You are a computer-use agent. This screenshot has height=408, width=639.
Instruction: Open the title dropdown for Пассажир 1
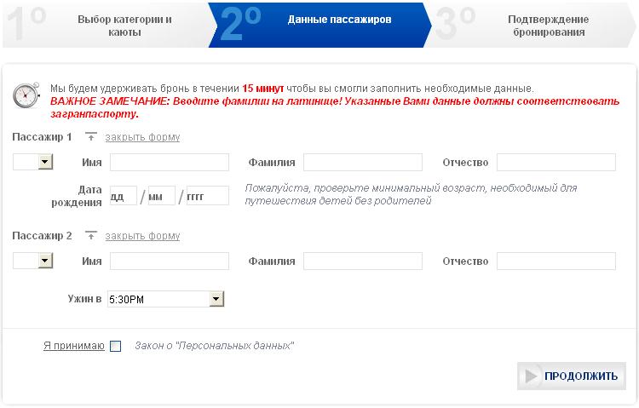[33, 162]
